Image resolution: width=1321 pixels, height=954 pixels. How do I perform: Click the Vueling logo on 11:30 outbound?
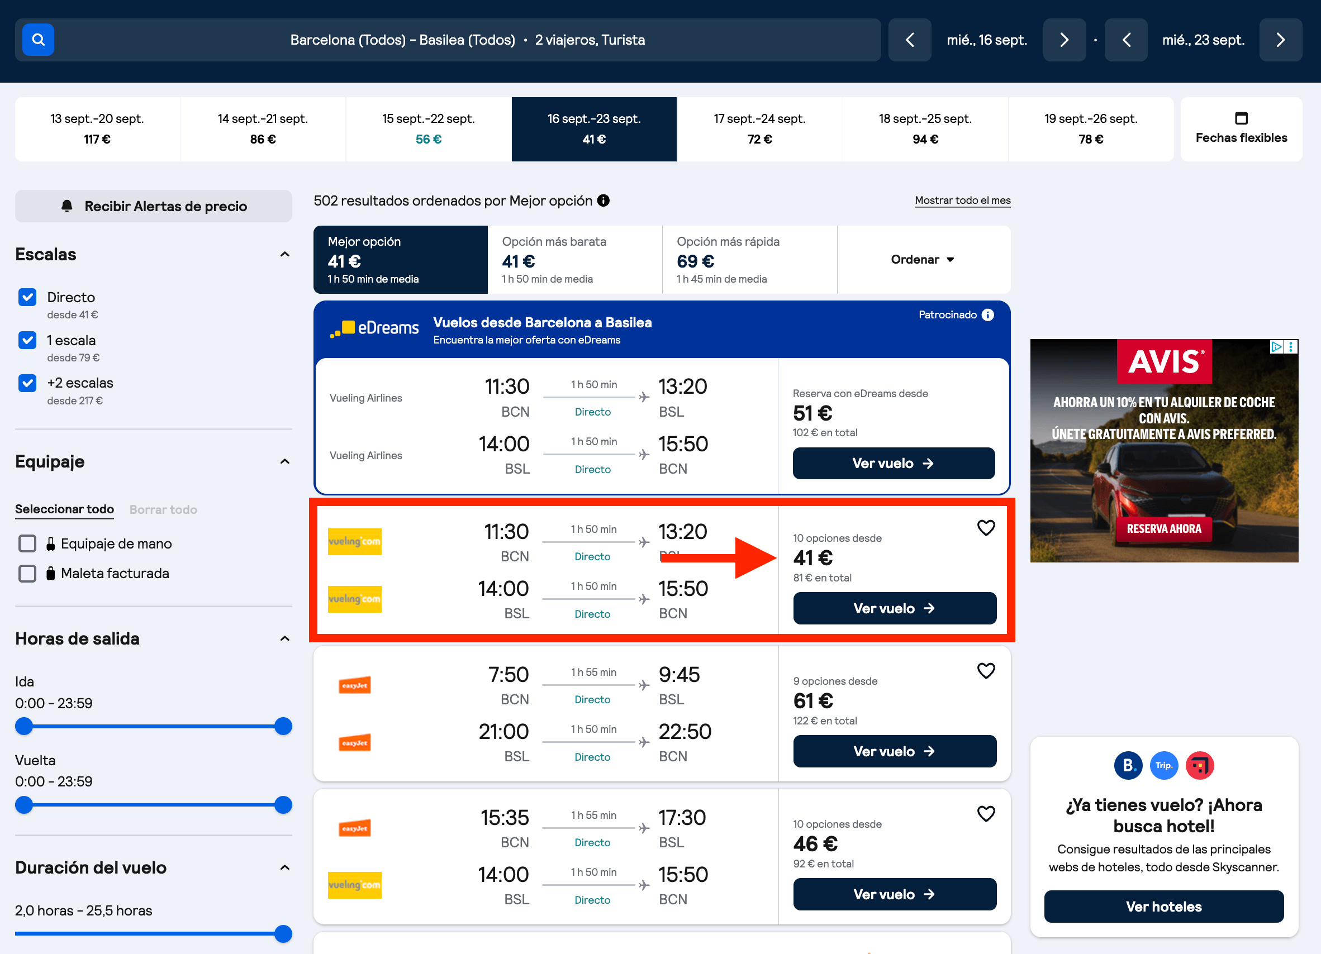click(355, 541)
